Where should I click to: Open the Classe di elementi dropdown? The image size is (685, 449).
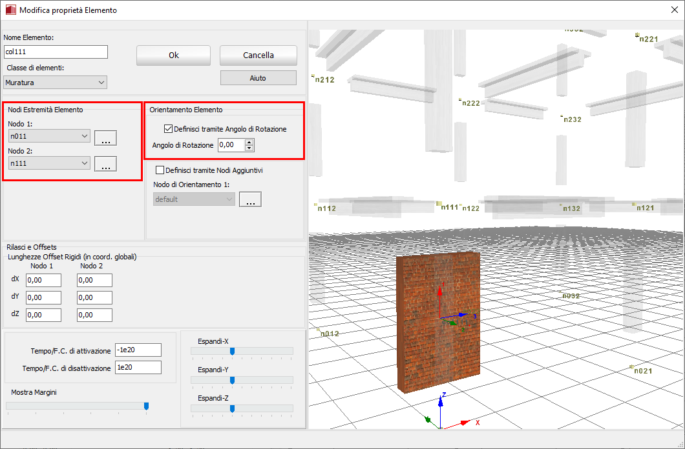click(55, 83)
